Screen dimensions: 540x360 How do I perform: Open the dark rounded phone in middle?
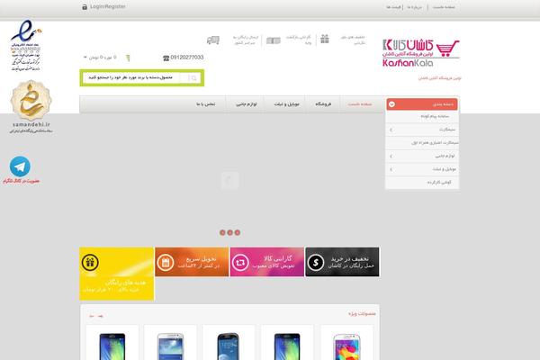point(229,346)
